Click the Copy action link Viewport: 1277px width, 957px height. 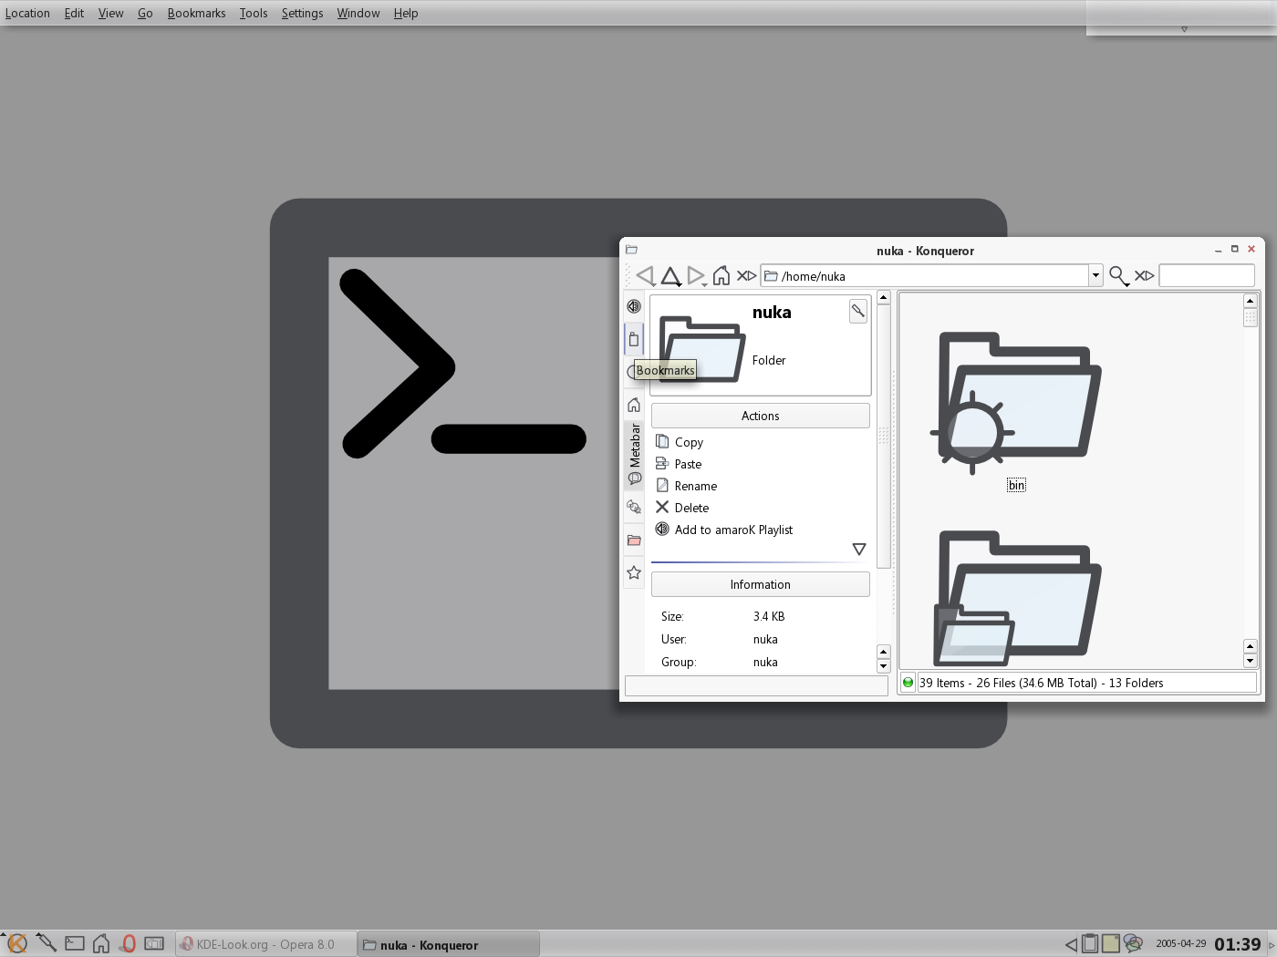[x=689, y=442]
